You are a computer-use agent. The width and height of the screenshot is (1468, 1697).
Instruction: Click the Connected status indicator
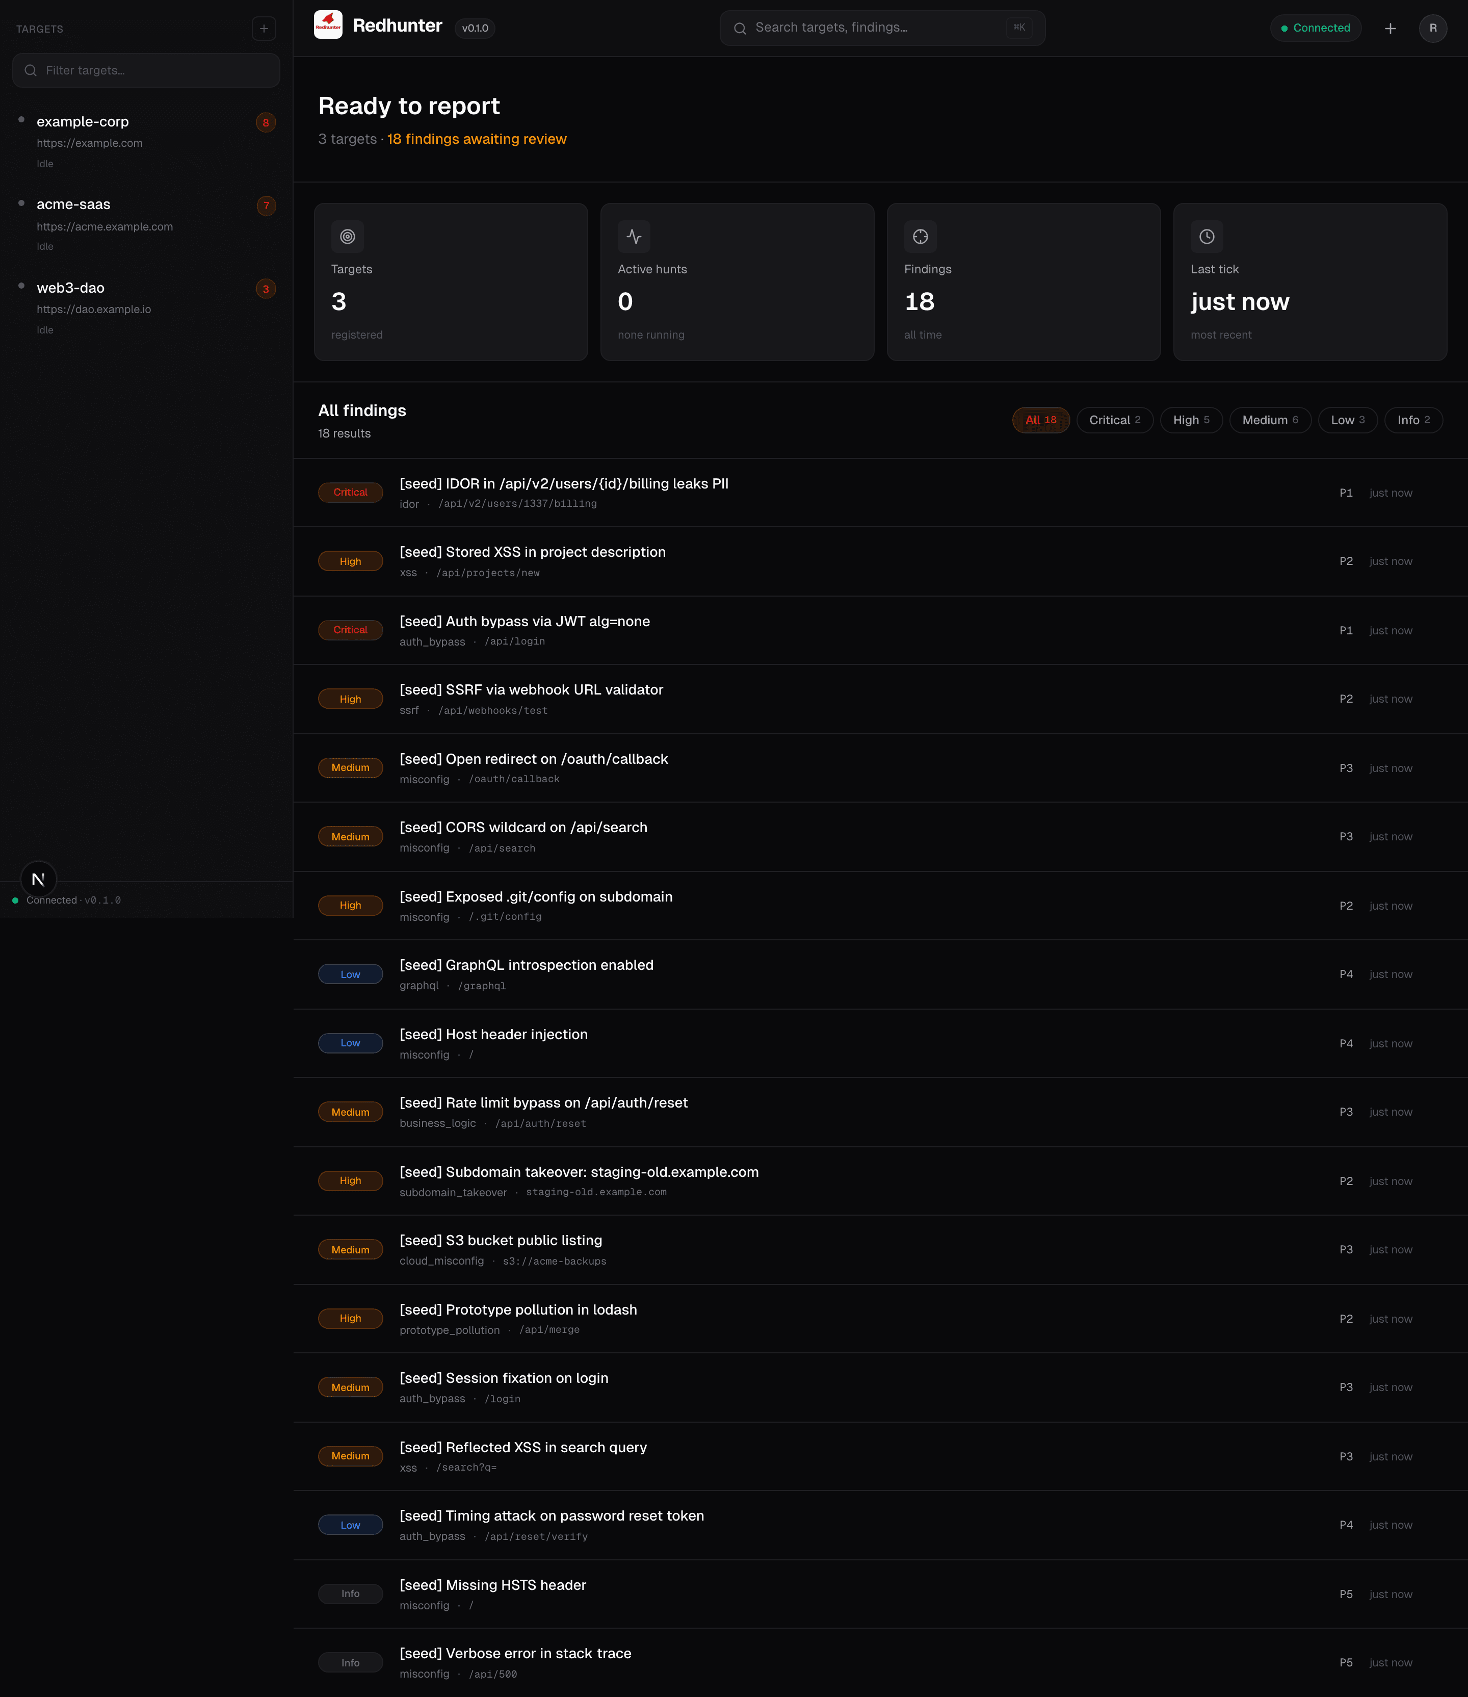click(x=1316, y=28)
